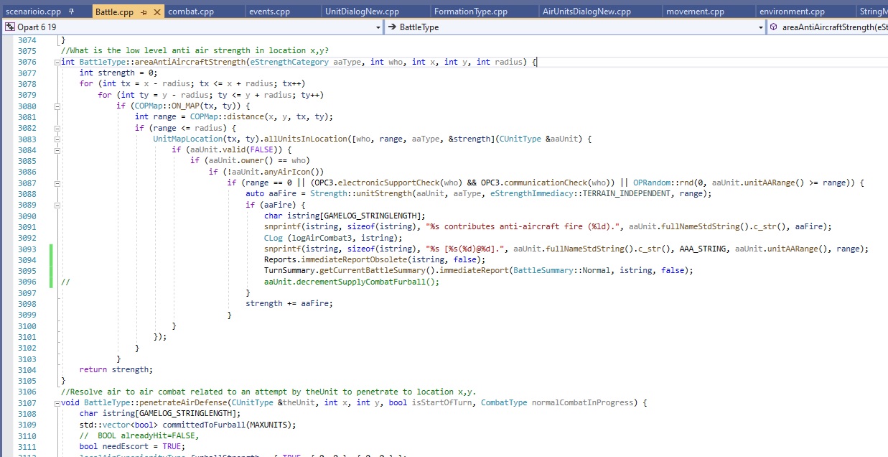Click 'if (range <= radius) {' line
The image size is (888, 457).
185,128
